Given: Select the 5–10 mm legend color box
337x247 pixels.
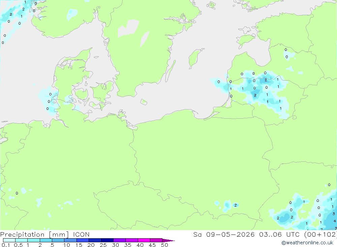Looking at the screenshot, I should [58, 240].
